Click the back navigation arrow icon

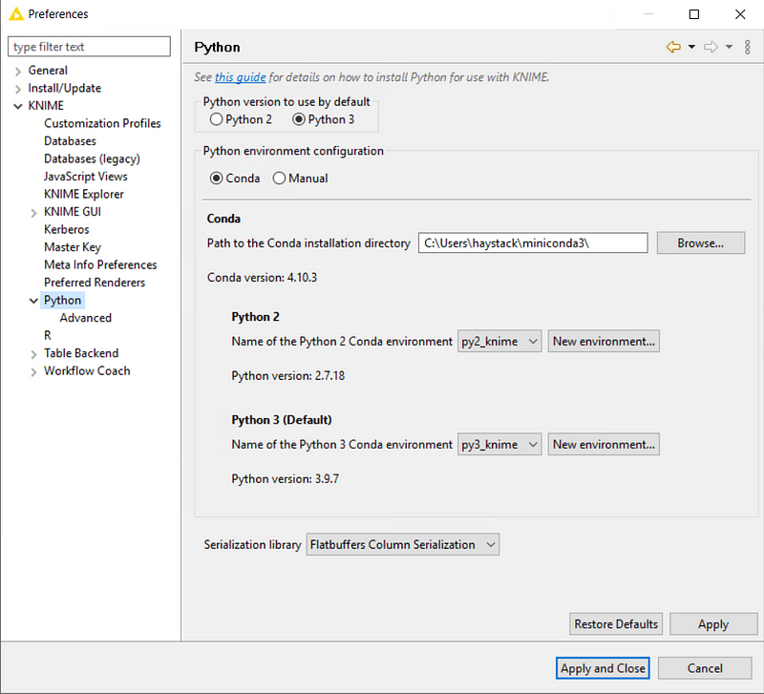click(x=673, y=47)
